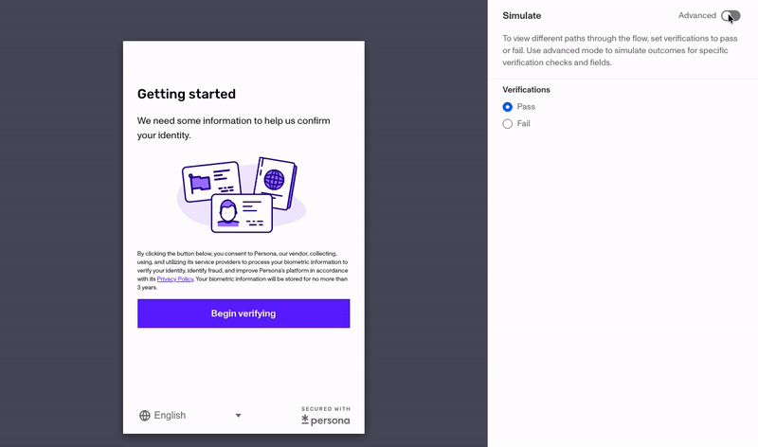Click the Persona asterisk logo mark
This screenshot has height=447, width=758.
click(x=305, y=420)
